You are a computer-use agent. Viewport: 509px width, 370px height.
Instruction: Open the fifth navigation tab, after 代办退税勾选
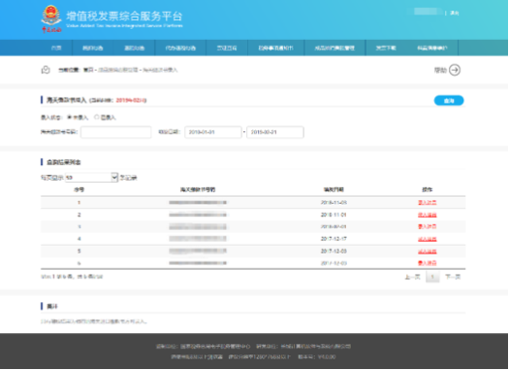(227, 48)
